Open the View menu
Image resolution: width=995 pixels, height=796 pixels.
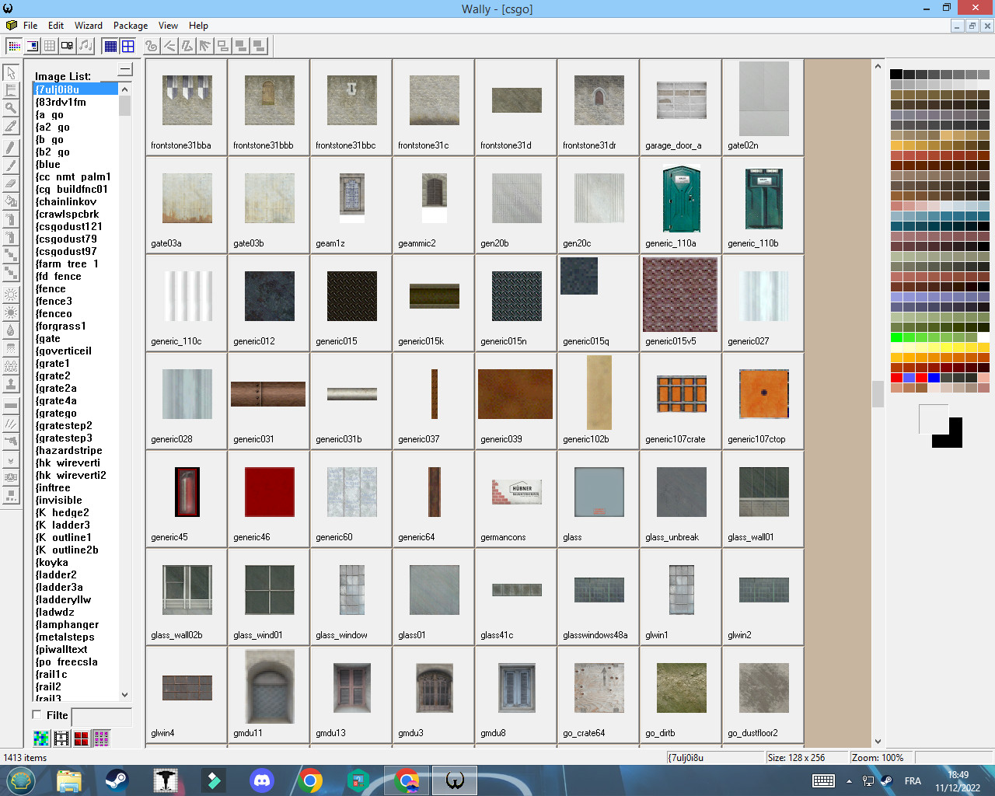[x=168, y=26]
